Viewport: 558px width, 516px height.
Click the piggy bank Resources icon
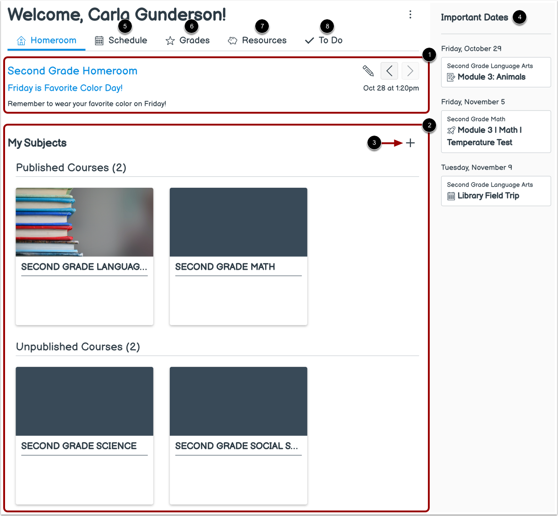[x=232, y=41]
